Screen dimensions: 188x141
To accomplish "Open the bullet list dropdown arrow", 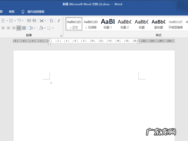I will point(7,21).
